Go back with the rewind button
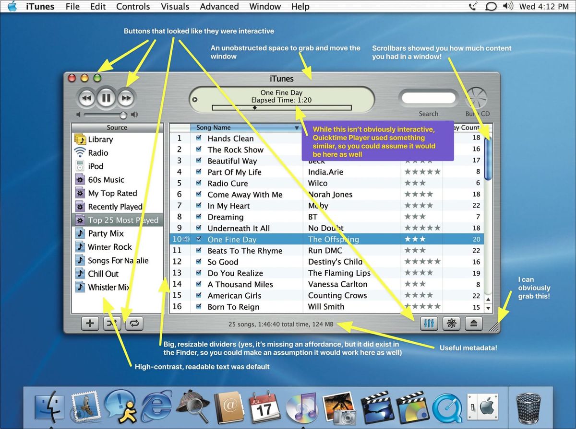The image size is (576, 429). pyautogui.click(x=86, y=99)
